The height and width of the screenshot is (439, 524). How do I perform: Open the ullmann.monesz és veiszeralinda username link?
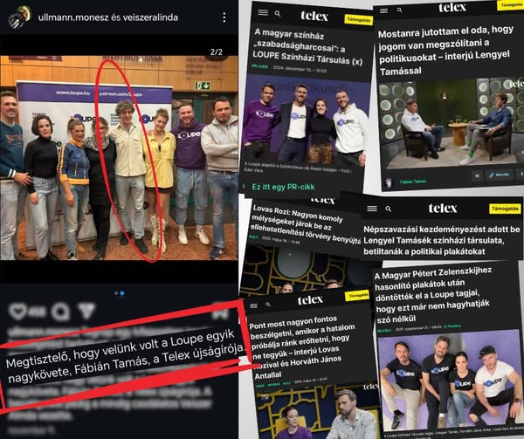pyautogui.click(x=108, y=17)
